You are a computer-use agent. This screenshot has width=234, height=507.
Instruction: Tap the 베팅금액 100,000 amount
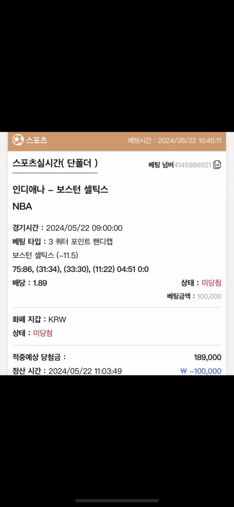pyautogui.click(x=209, y=296)
